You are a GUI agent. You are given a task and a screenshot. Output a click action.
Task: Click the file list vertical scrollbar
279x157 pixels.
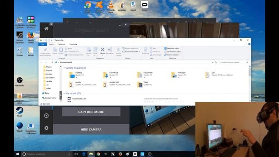coord(250,72)
